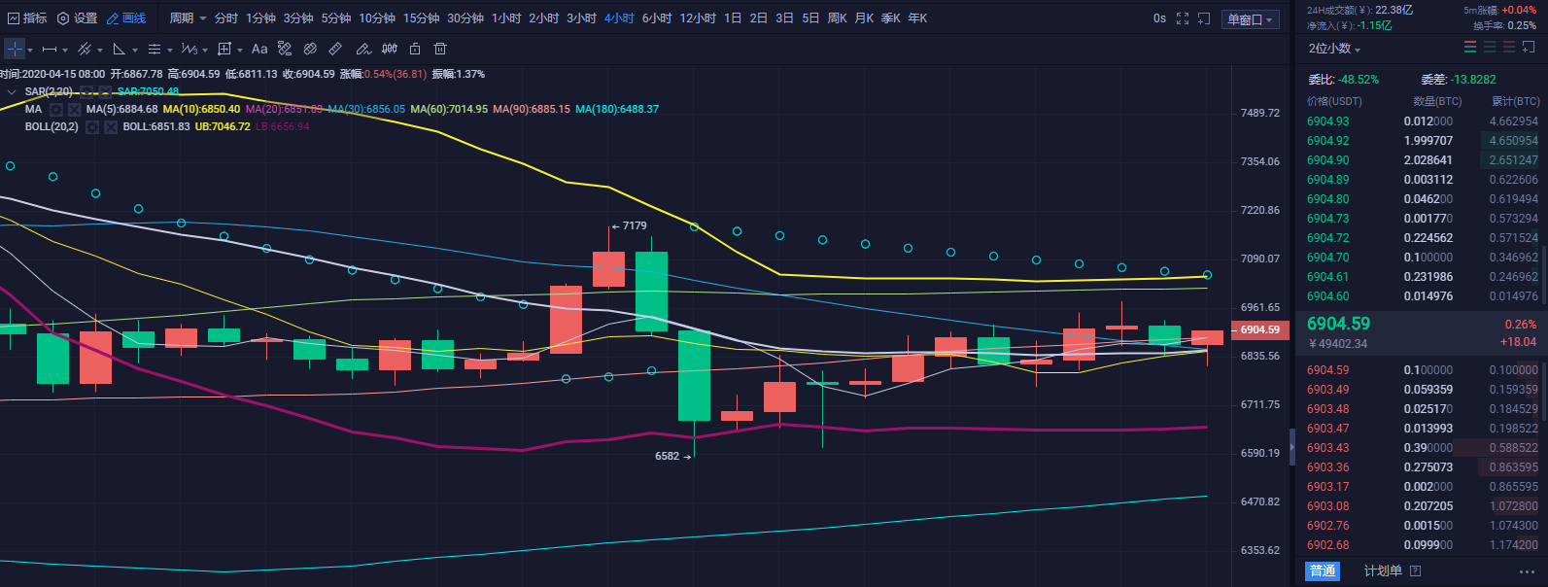Screen dimensions: 1548x587
Task: Click the 6904.93 ask price row
Action: [x=1327, y=121]
